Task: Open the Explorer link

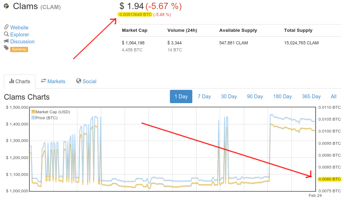Action: (x=20, y=35)
